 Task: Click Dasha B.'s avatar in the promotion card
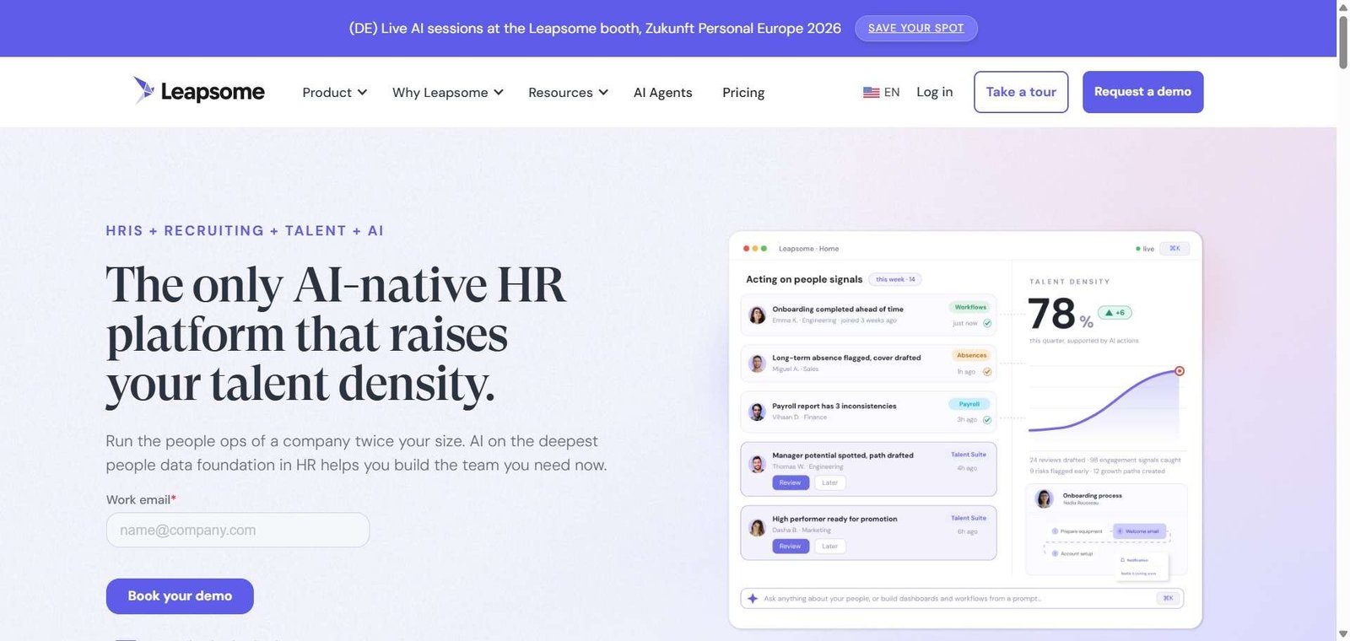pos(758,528)
